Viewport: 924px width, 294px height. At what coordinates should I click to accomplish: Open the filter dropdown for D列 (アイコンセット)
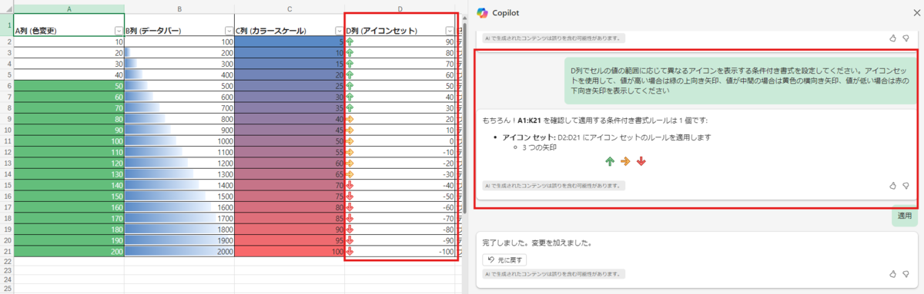[x=450, y=31]
